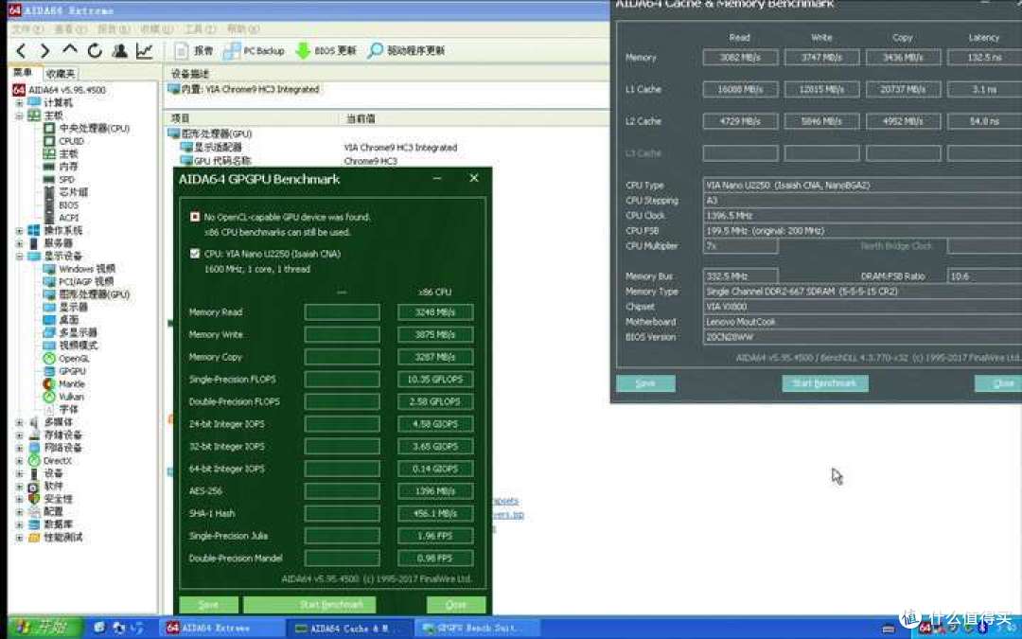The height and width of the screenshot is (639, 1022).
Task: Switch to GPGPU Bench Suit taskbar button
Action: 477,628
